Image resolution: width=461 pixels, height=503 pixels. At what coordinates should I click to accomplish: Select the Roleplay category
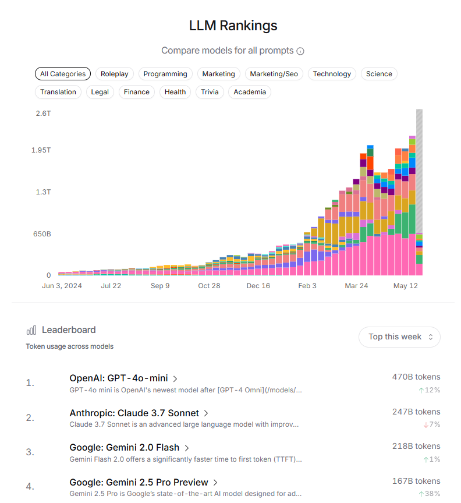coord(115,74)
